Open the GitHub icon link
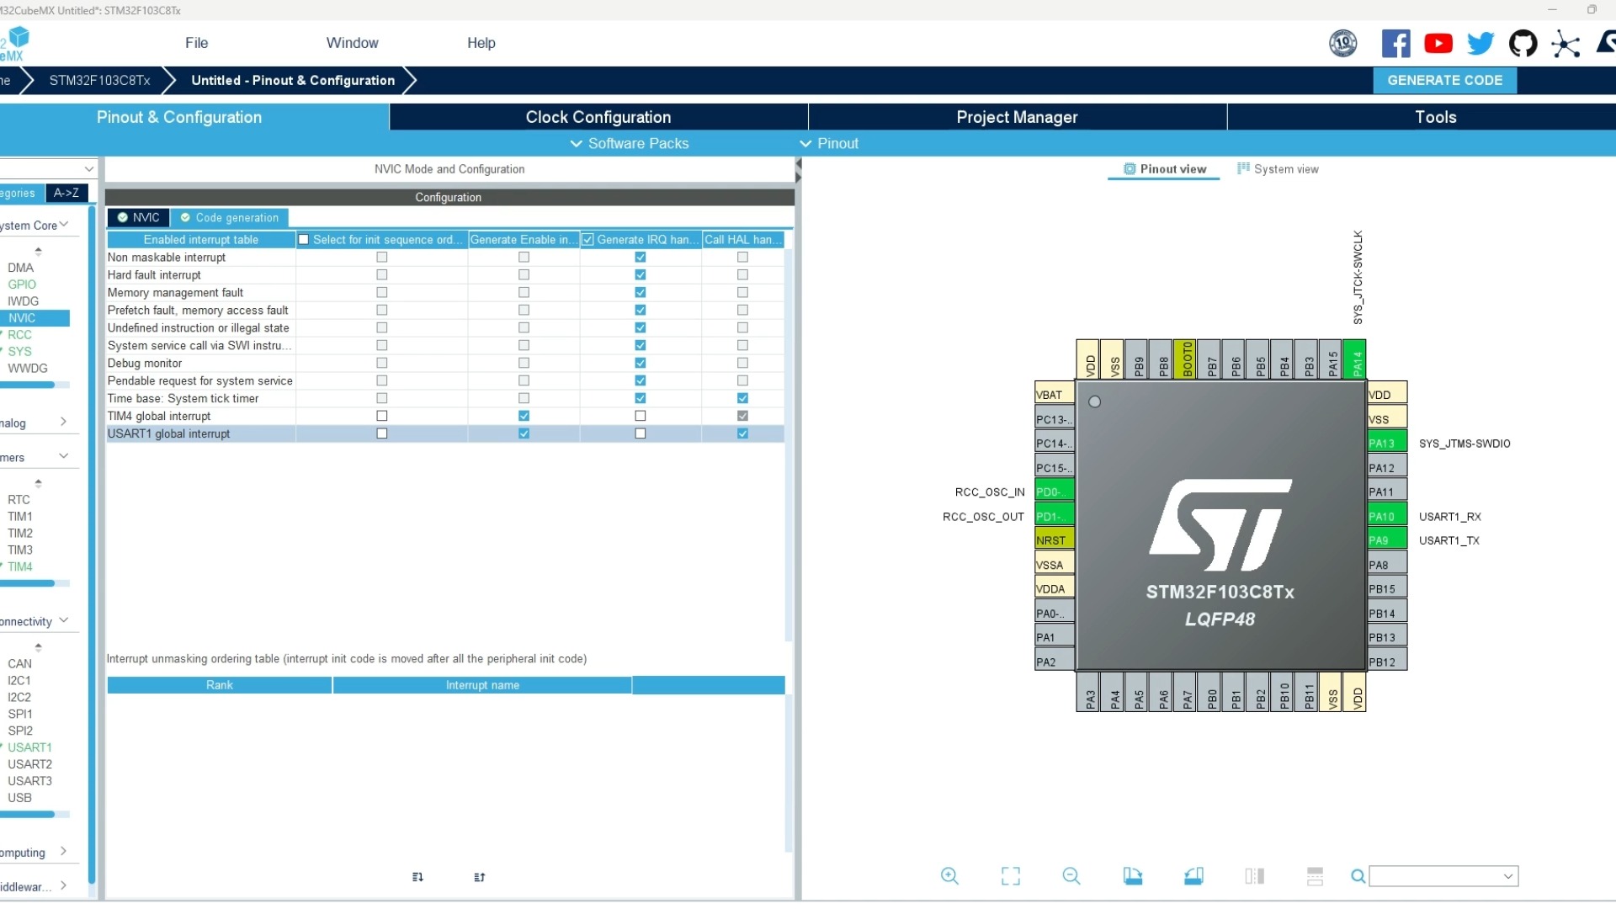This screenshot has width=1616, height=909. click(x=1523, y=43)
